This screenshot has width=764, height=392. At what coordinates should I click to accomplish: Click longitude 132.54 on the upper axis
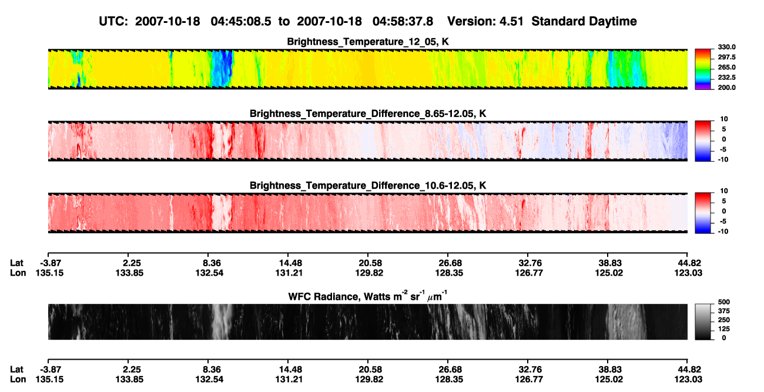coord(210,273)
